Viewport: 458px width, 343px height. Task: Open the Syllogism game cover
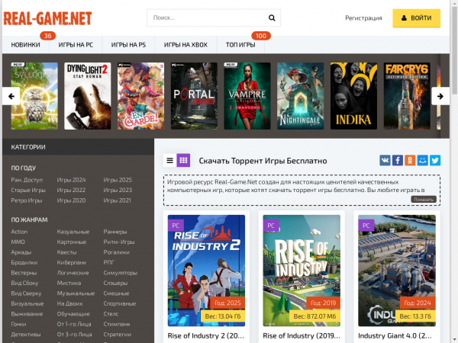point(34,96)
